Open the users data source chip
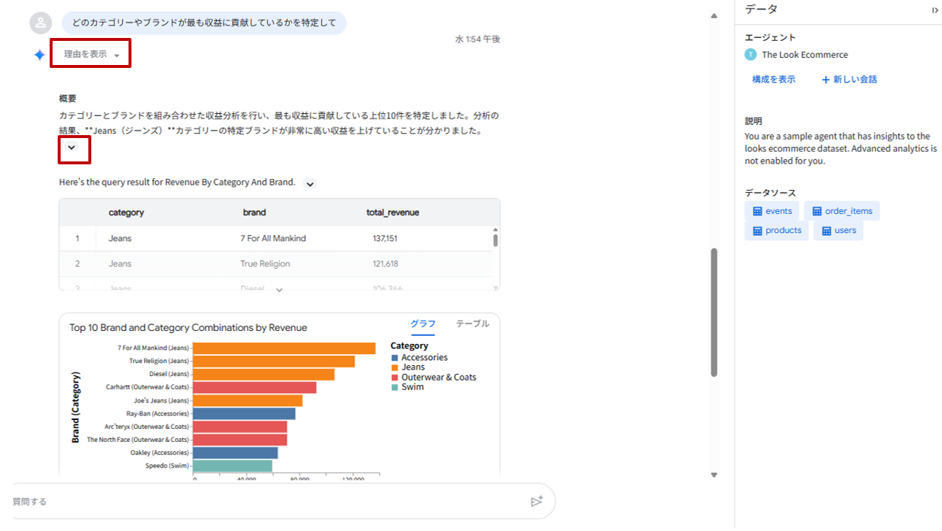 (838, 231)
